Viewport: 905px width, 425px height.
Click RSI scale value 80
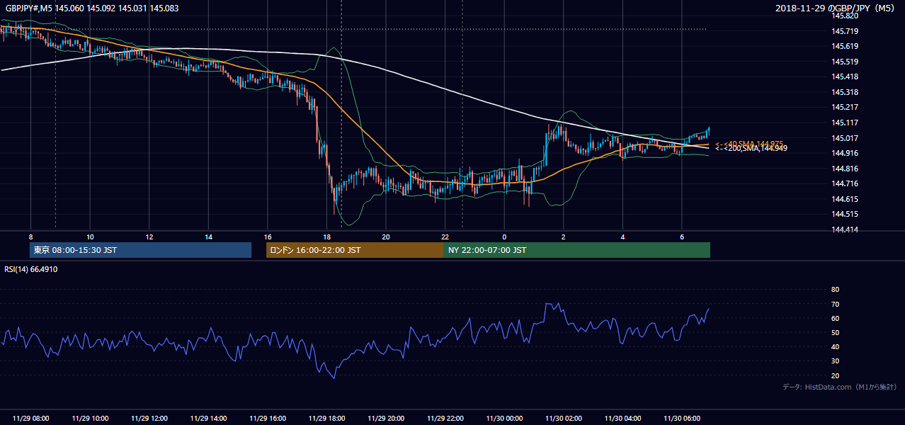click(x=835, y=290)
